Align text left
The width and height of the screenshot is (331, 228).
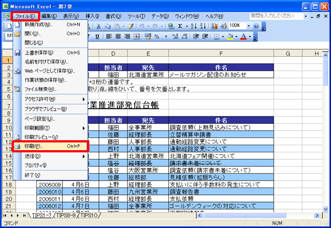[x=109, y=36]
